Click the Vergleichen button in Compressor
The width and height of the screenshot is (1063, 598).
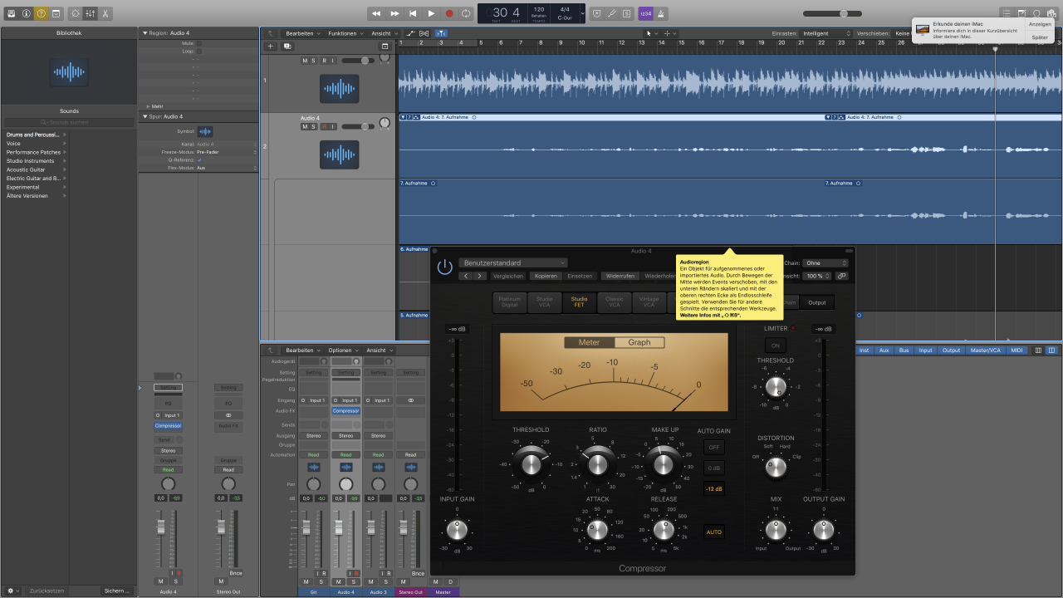[x=508, y=276]
